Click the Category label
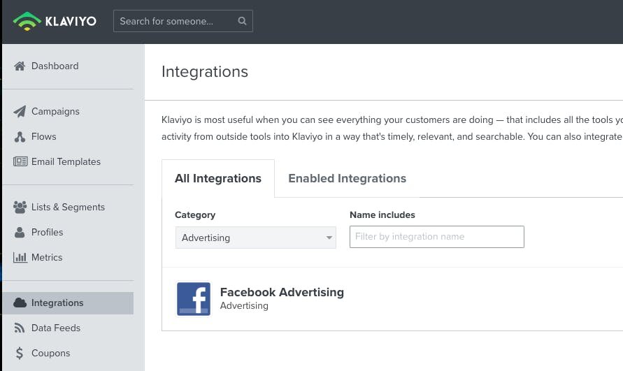This screenshot has width=623, height=371. pos(195,215)
